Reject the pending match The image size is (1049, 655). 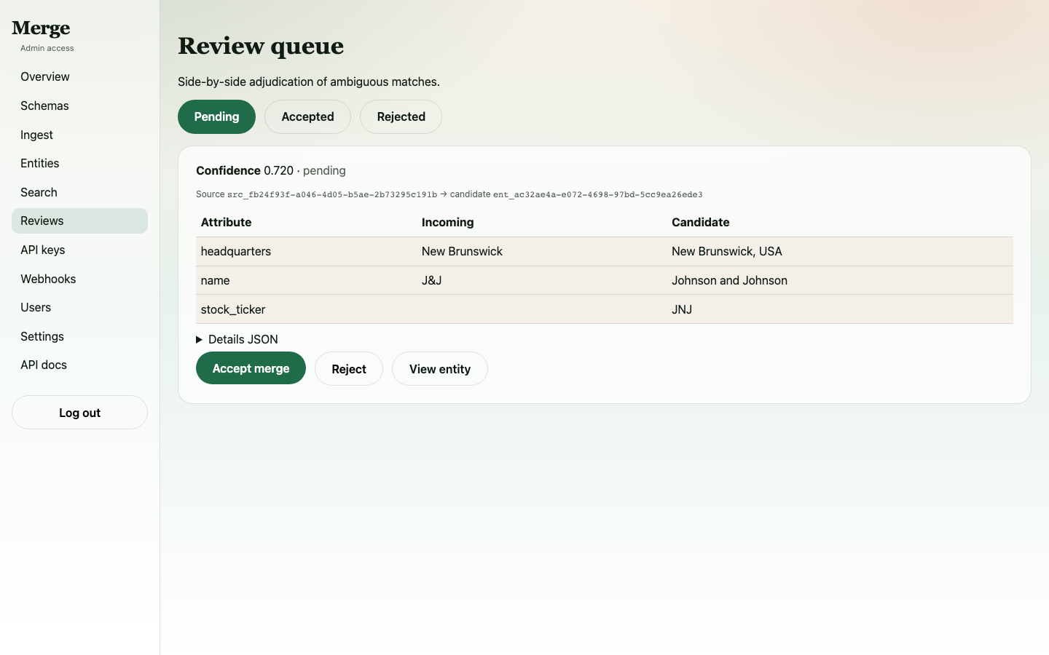[349, 369]
